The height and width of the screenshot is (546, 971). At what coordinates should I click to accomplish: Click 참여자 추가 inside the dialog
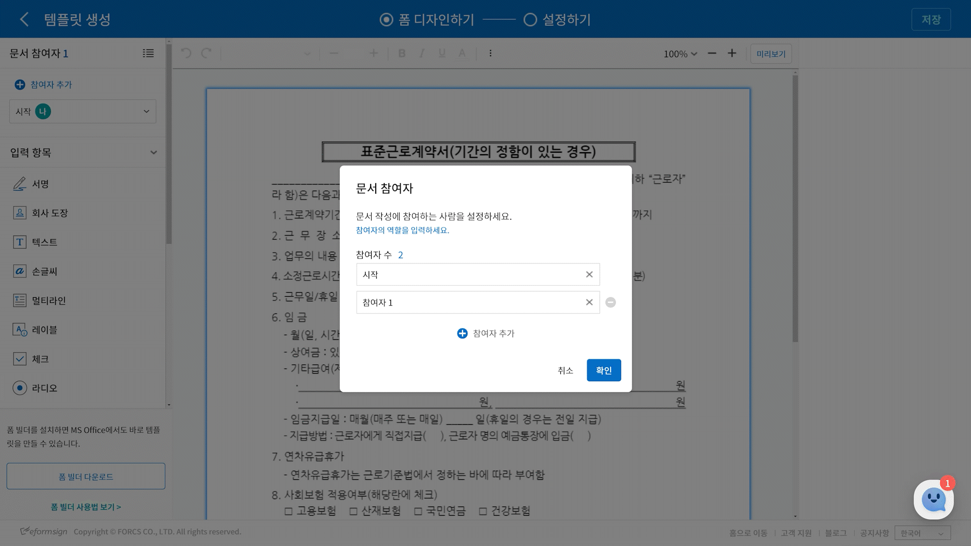coord(485,333)
